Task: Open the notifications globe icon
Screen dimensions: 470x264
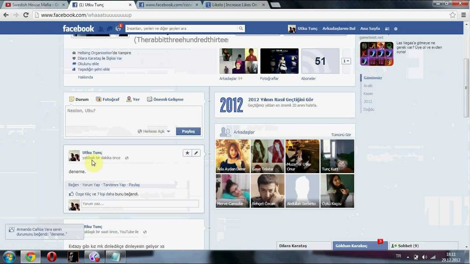Action: click(x=118, y=28)
